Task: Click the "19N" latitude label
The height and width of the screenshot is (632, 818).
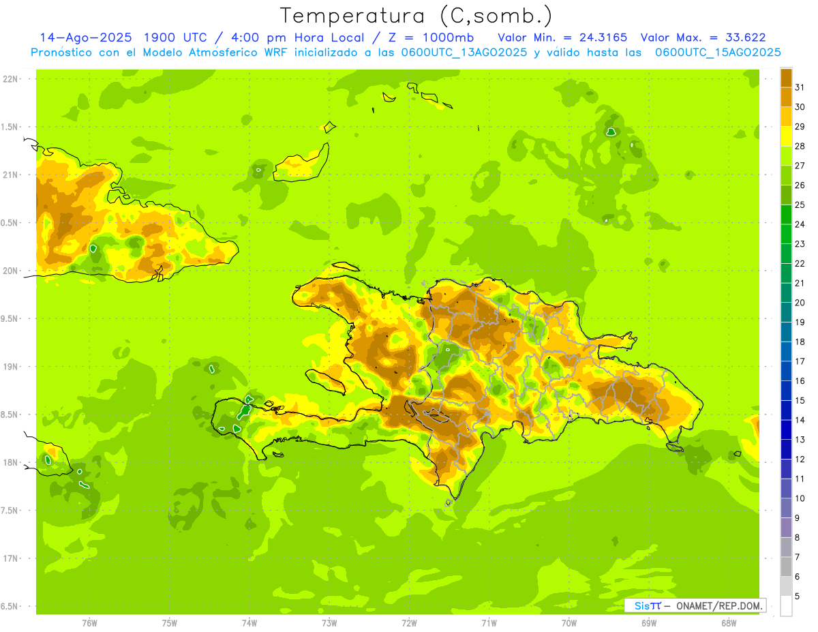Action: [x=10, y=367]
